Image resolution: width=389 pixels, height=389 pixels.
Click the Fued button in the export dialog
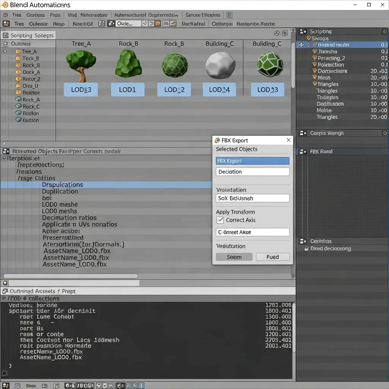tap(272, 257)
